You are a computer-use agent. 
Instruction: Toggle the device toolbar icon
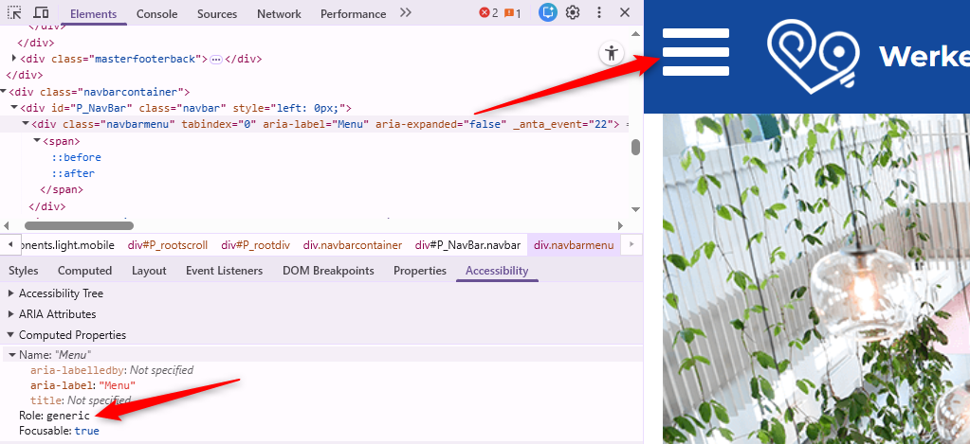pos(41,13)
